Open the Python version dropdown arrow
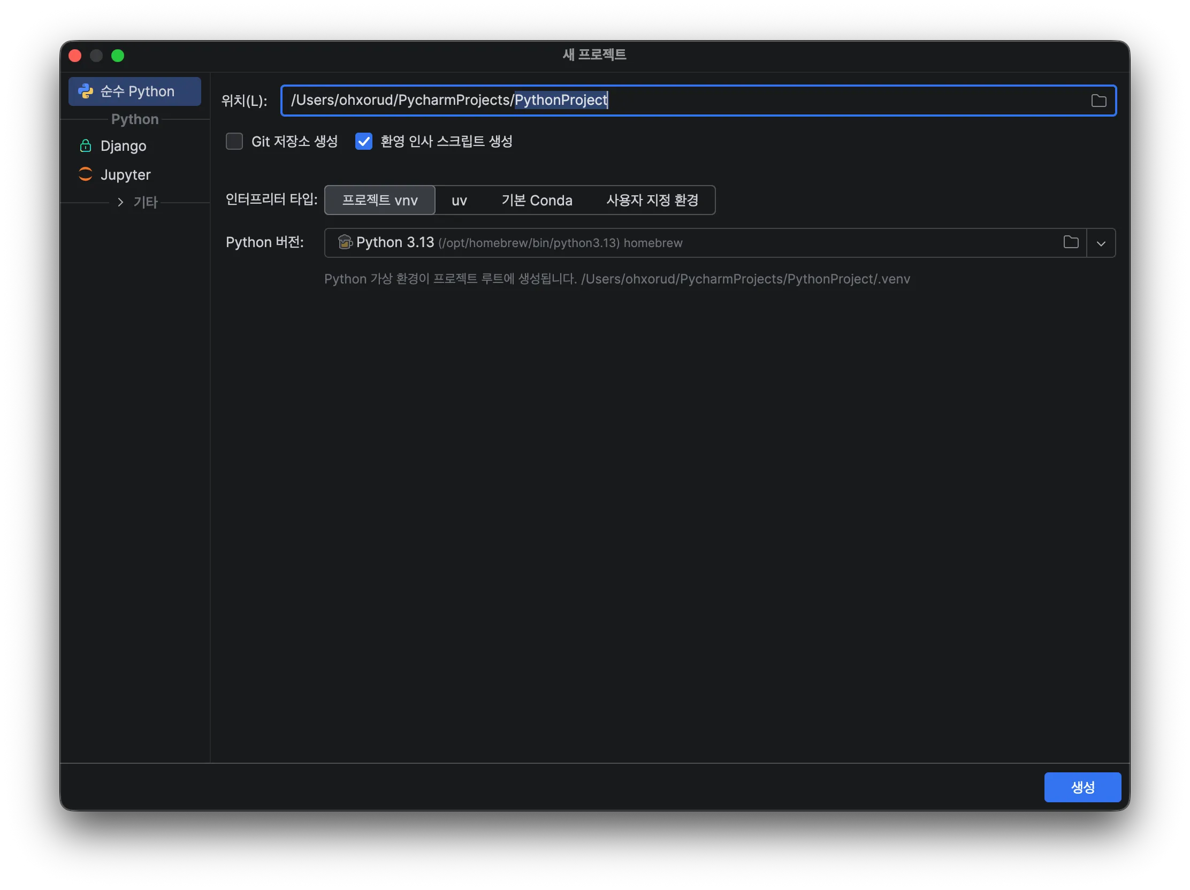The image size is (1190, 890). click(x=1101, y=243)
